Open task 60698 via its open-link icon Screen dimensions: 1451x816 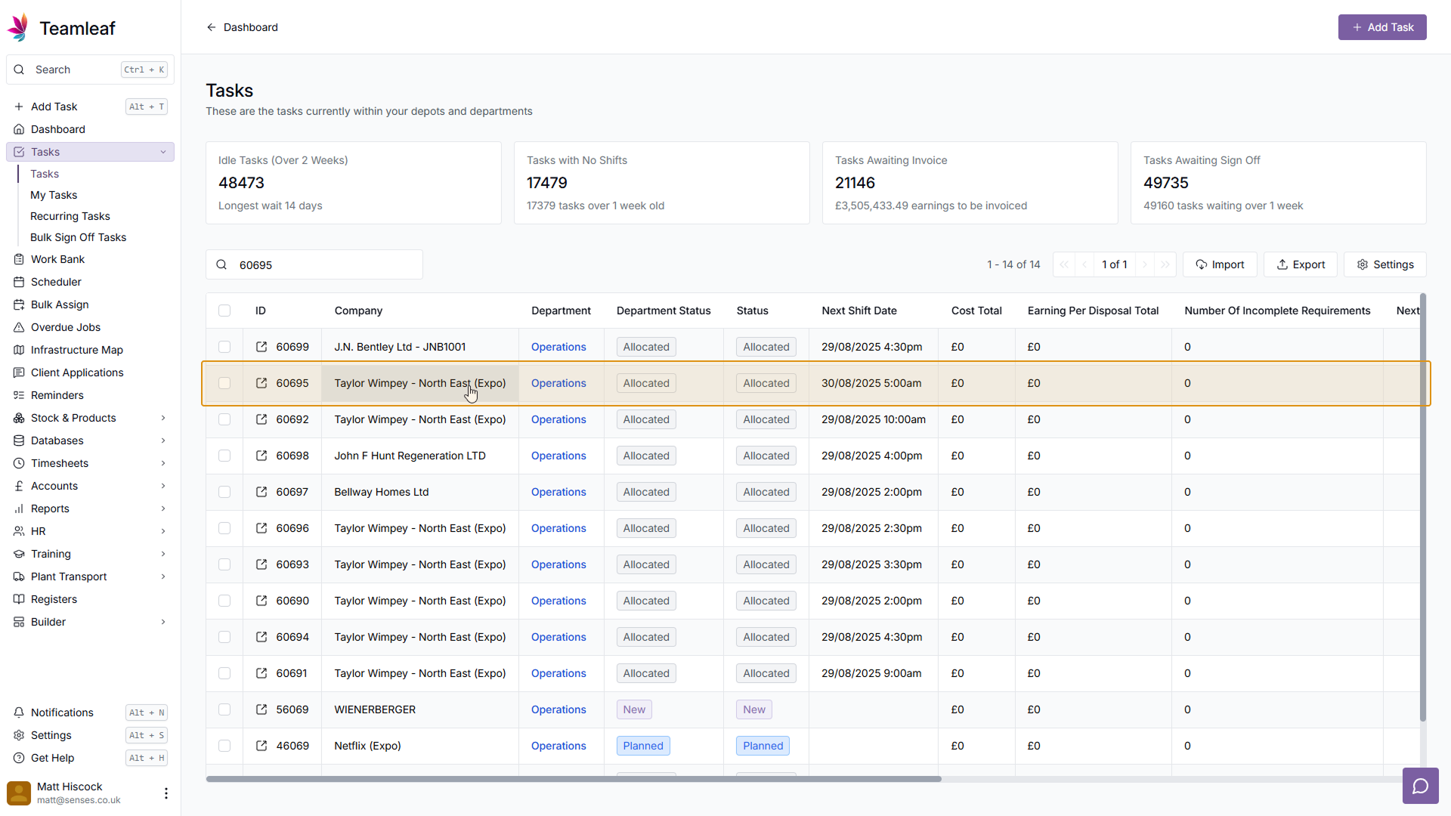pyautogui.click(x=261, y=456)
